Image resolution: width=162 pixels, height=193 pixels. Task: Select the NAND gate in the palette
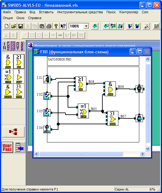coord(8,91)
